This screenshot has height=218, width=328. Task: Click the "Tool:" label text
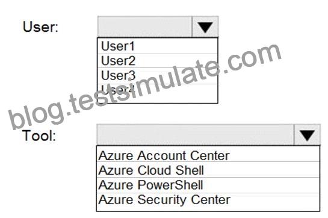click(39, 135)
